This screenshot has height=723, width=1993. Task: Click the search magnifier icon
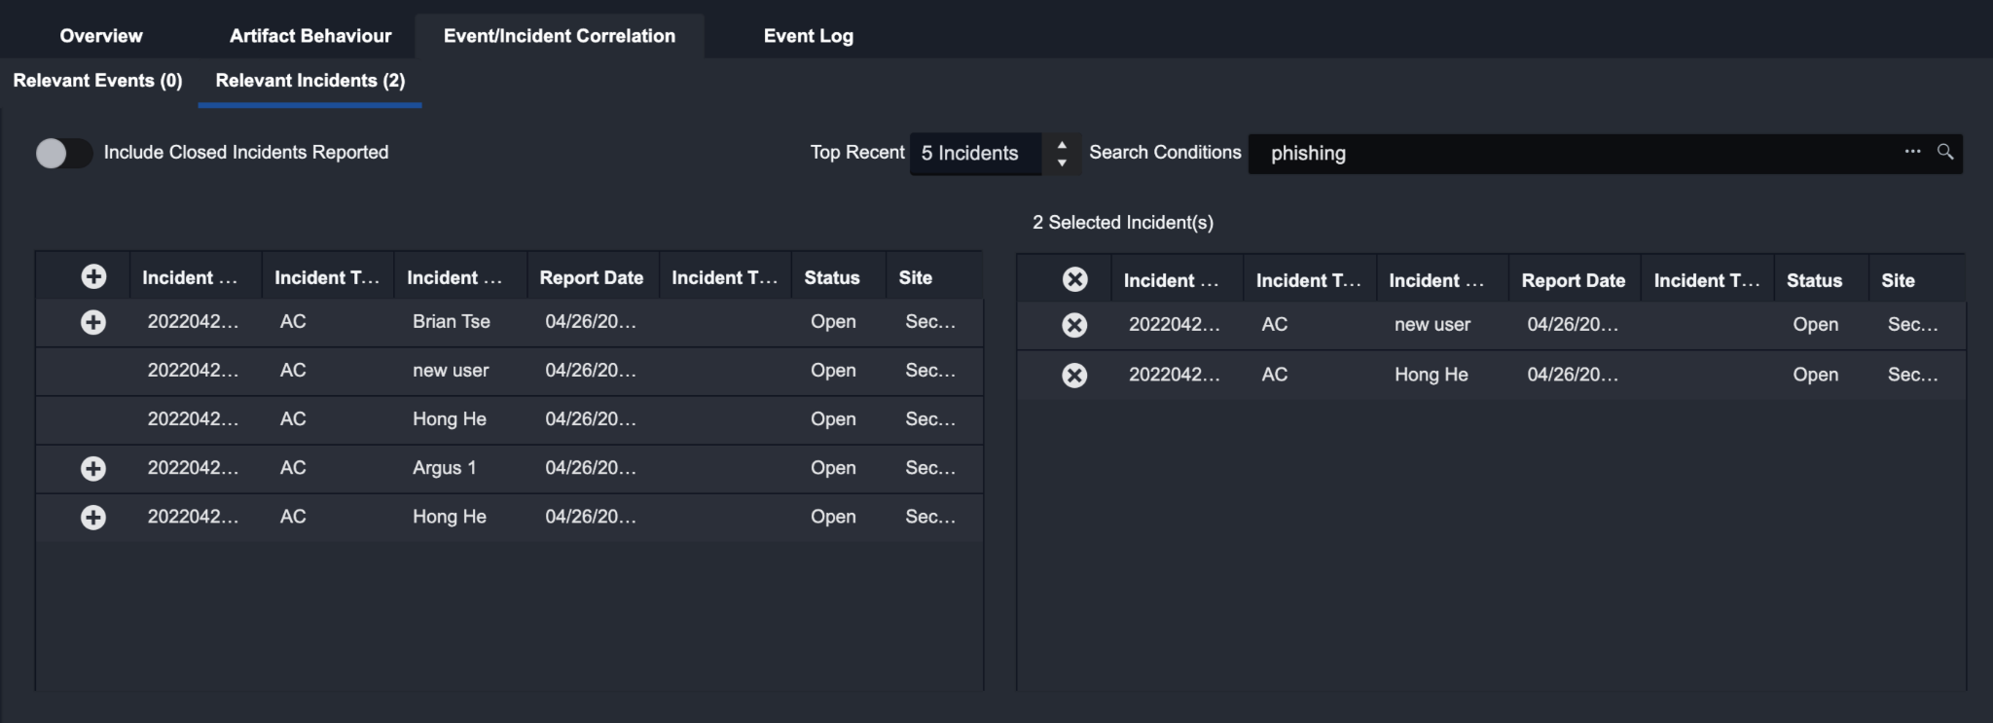1944,152
